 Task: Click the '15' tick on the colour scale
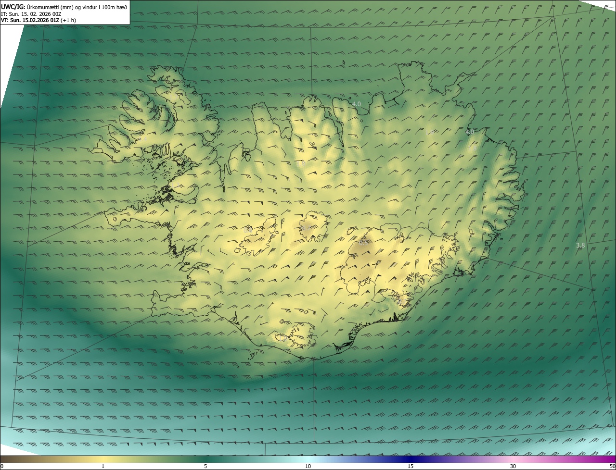[411, 466]
